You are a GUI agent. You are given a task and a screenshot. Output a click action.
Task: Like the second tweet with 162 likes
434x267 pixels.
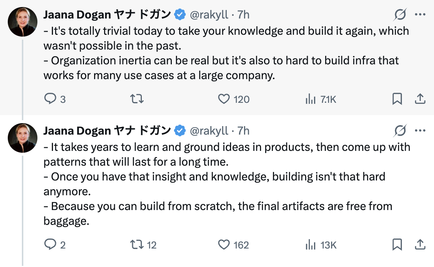coord(224,245)
